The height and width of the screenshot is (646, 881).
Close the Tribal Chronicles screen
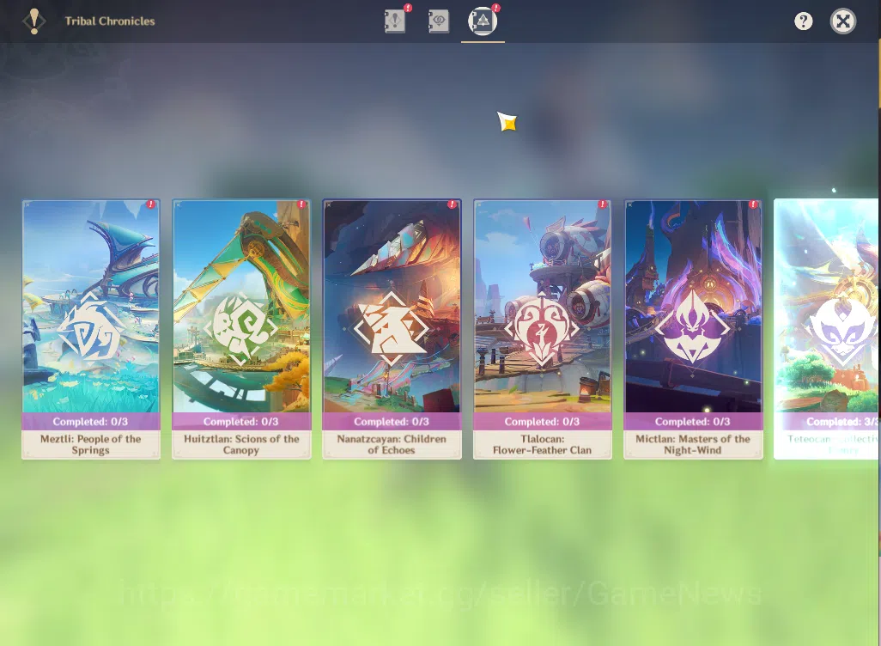click(843, 21)
